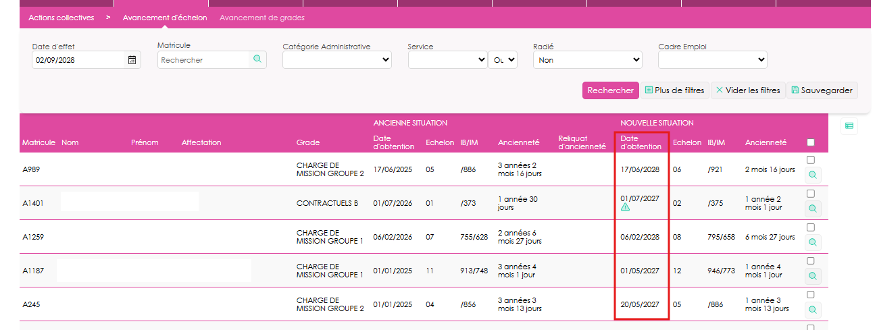
Task: Click CONTRACTUELS B grade cell
Action: [328, 203]
